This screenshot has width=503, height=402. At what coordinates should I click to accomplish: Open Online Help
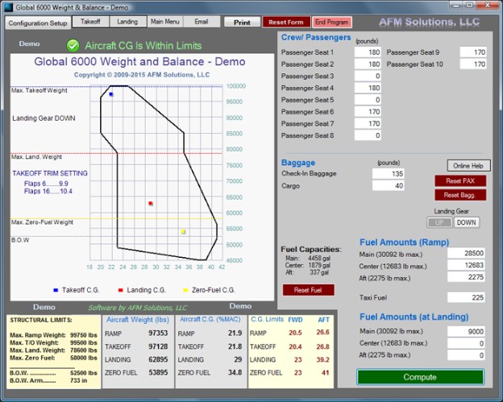click(468, 166)
